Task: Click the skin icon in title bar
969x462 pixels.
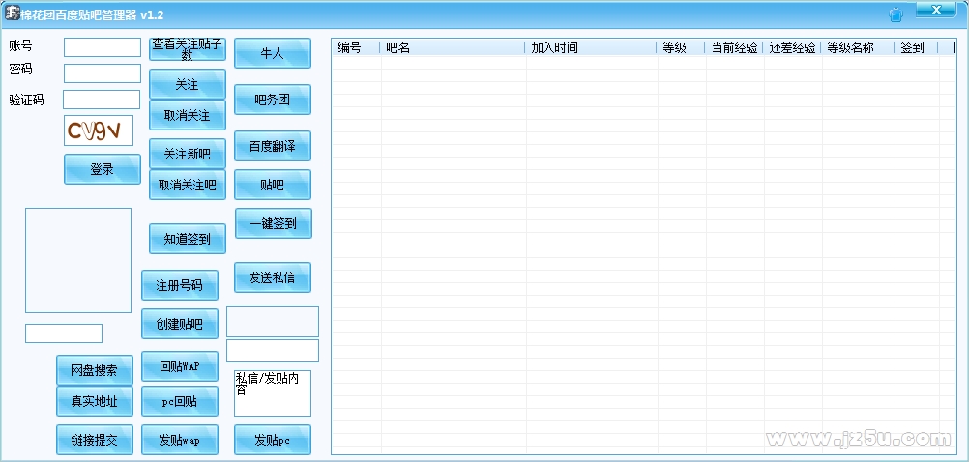Action: pyautogui.click(x=895, y=14)
